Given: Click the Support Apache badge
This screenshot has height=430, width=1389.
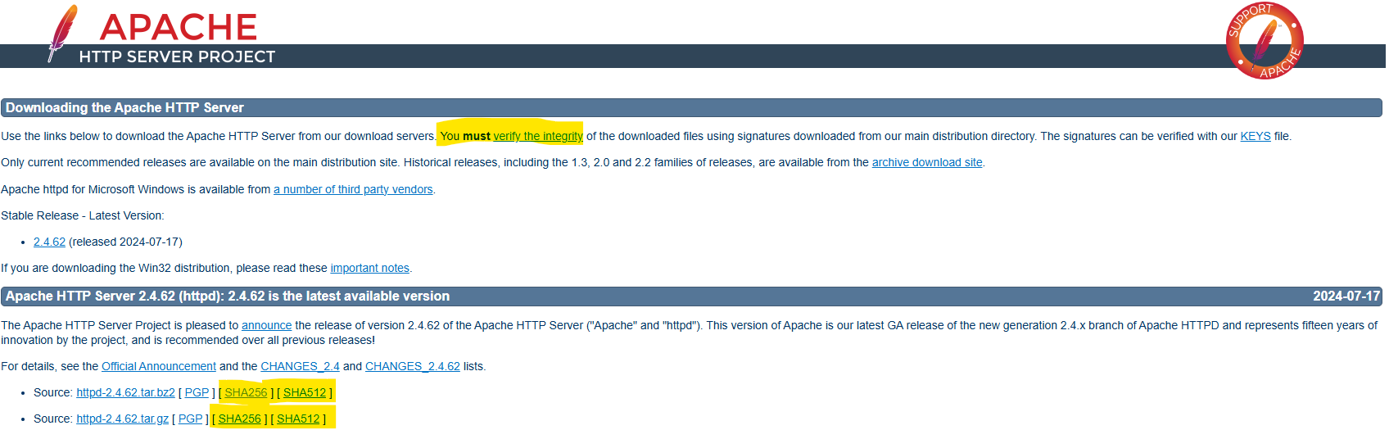Looking at the screenshot, I should (x=1265, y=41).
